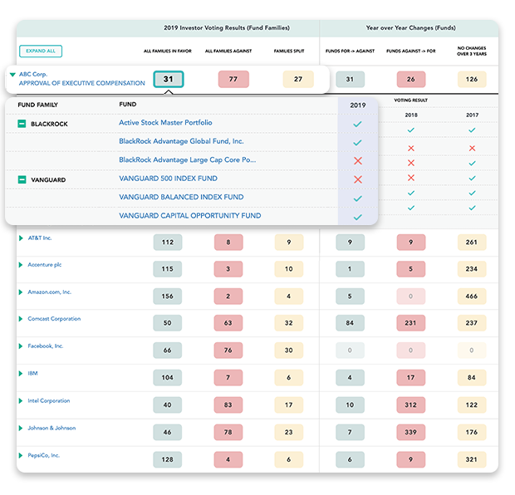This screenshot has width=515, height=495.
Task: Open the Intel Corporation company link
Action: [x=49, y=400]
